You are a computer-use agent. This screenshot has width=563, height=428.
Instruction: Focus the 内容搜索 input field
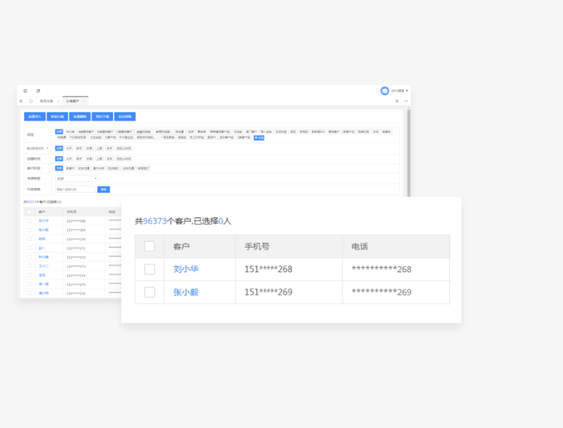coord(75,189)
